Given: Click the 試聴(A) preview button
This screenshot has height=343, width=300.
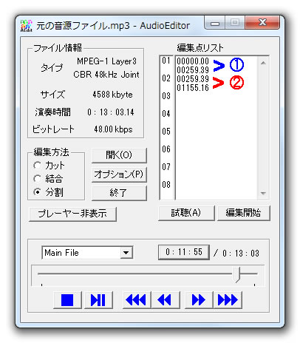Looking at the screenshot, I should click(186, 213).
